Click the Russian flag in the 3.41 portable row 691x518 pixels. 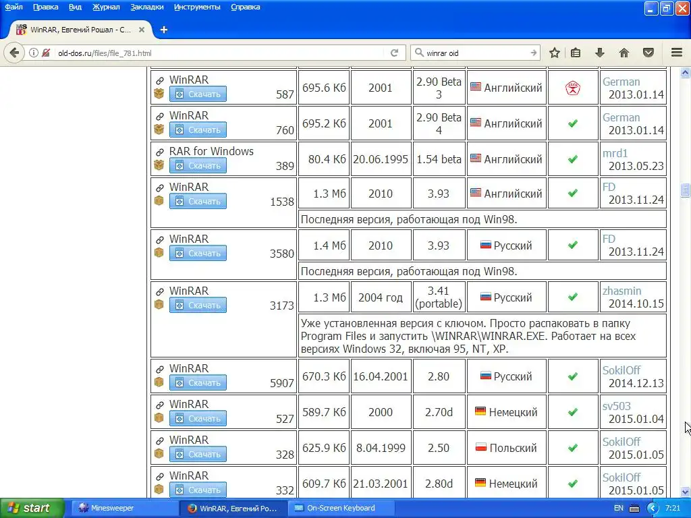pos(486,297)
